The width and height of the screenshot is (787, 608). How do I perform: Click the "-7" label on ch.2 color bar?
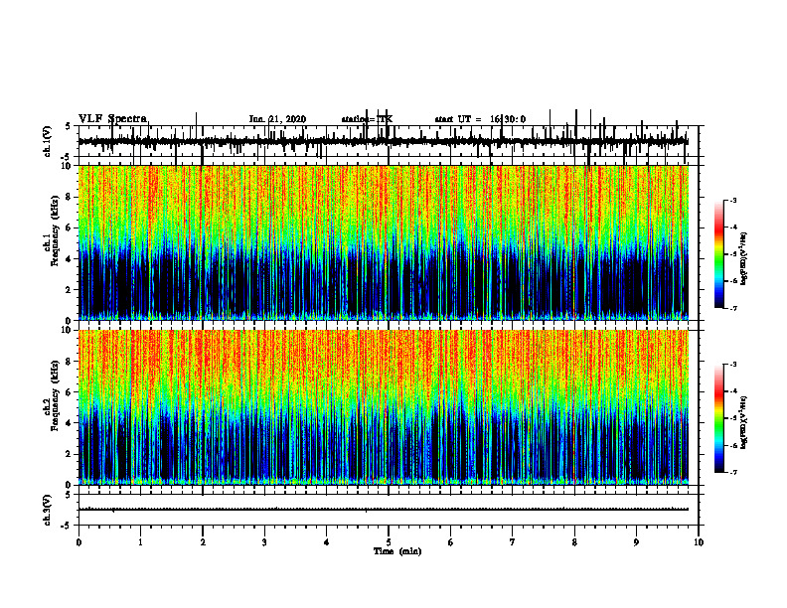point(733,472)
